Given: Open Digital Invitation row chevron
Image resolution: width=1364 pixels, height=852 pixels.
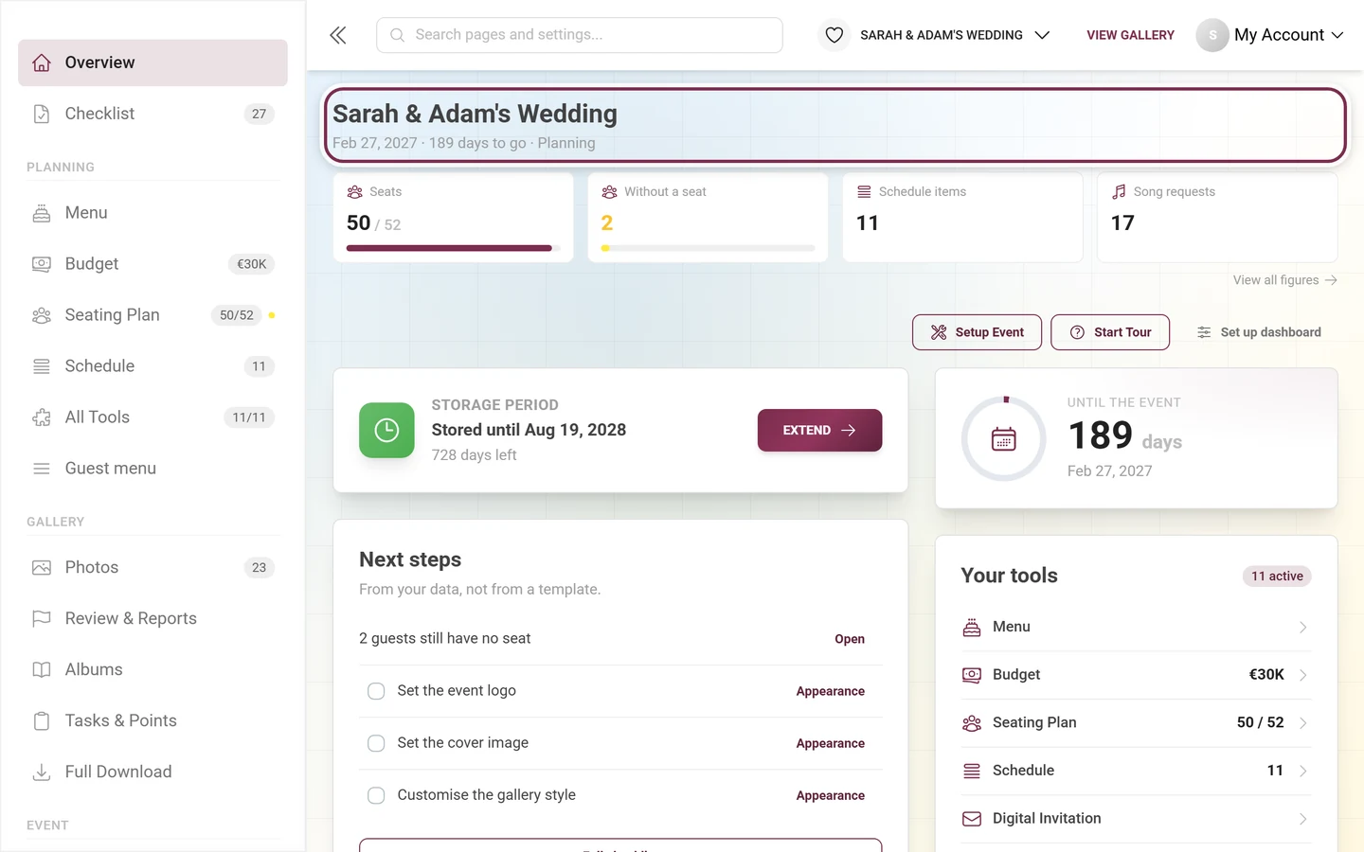Looking at the screenshot, I should 1303,819.
